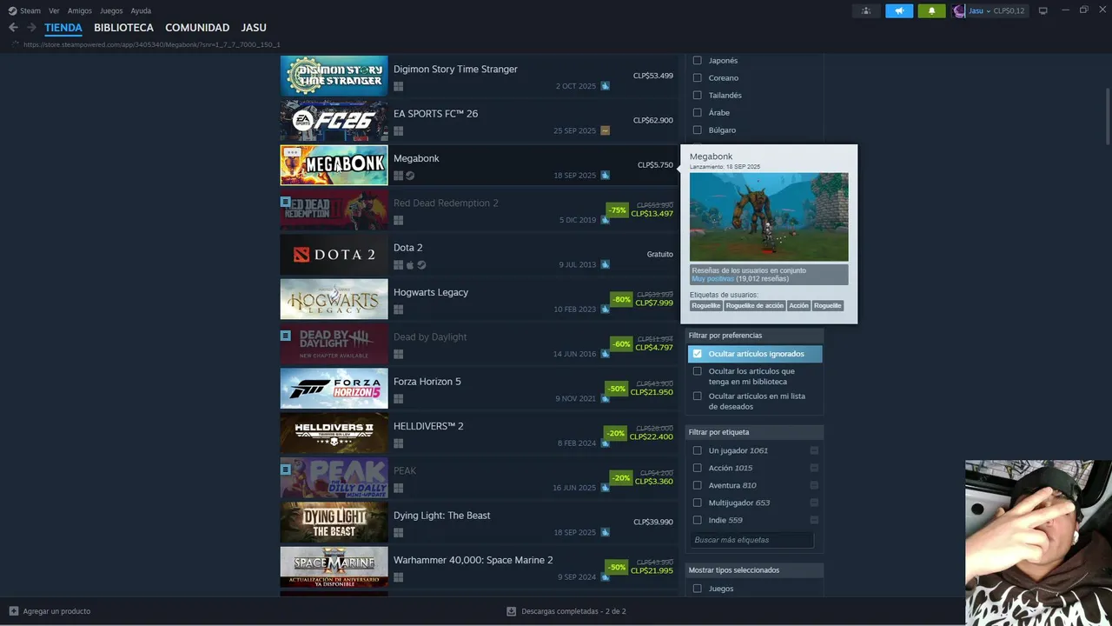Image resolution: width=1112 pixels, height=626 pixels.
Task: Click the Buscar más etiquetas search field
Action: (x=752, y=540)
